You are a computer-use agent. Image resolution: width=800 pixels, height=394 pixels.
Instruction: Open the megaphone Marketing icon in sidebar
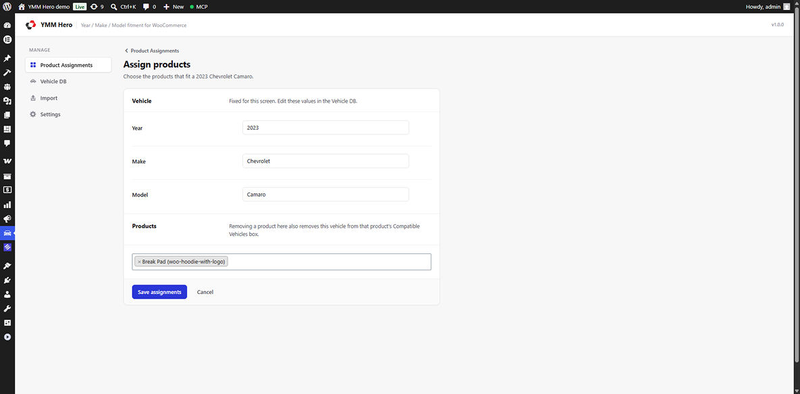pos(7,219)
